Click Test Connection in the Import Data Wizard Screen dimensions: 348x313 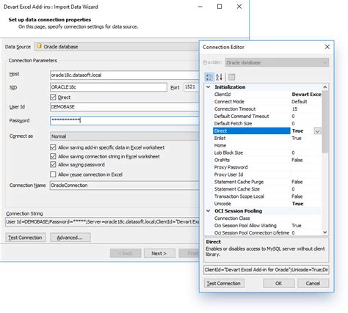coord(26,237)
